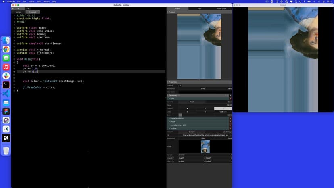Open Terminal from the dock
The height and width of the screenshot is (188, 334).
6,85
